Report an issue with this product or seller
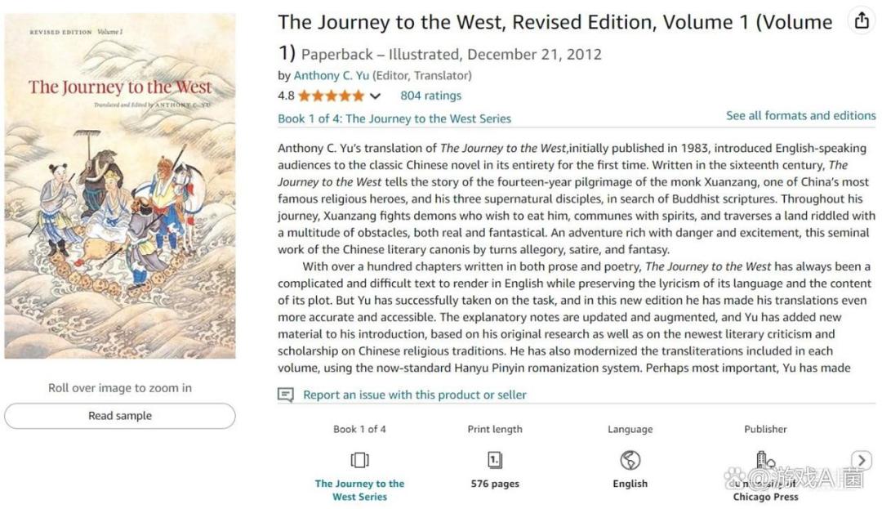 [414, 395]
